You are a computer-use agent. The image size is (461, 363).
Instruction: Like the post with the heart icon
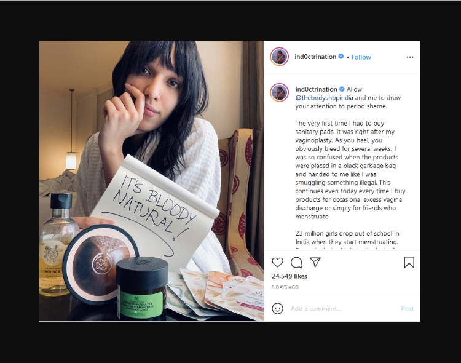(277, 262)
